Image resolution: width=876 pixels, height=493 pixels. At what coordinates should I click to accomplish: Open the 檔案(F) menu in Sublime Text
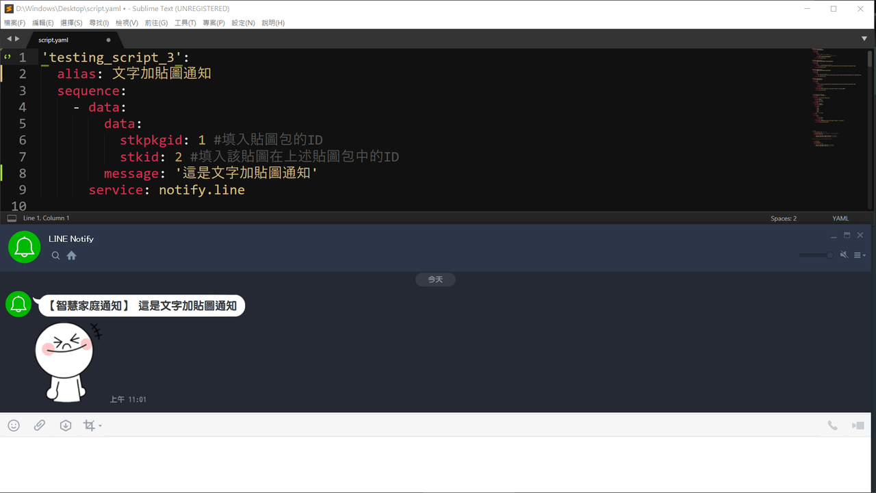14,23
